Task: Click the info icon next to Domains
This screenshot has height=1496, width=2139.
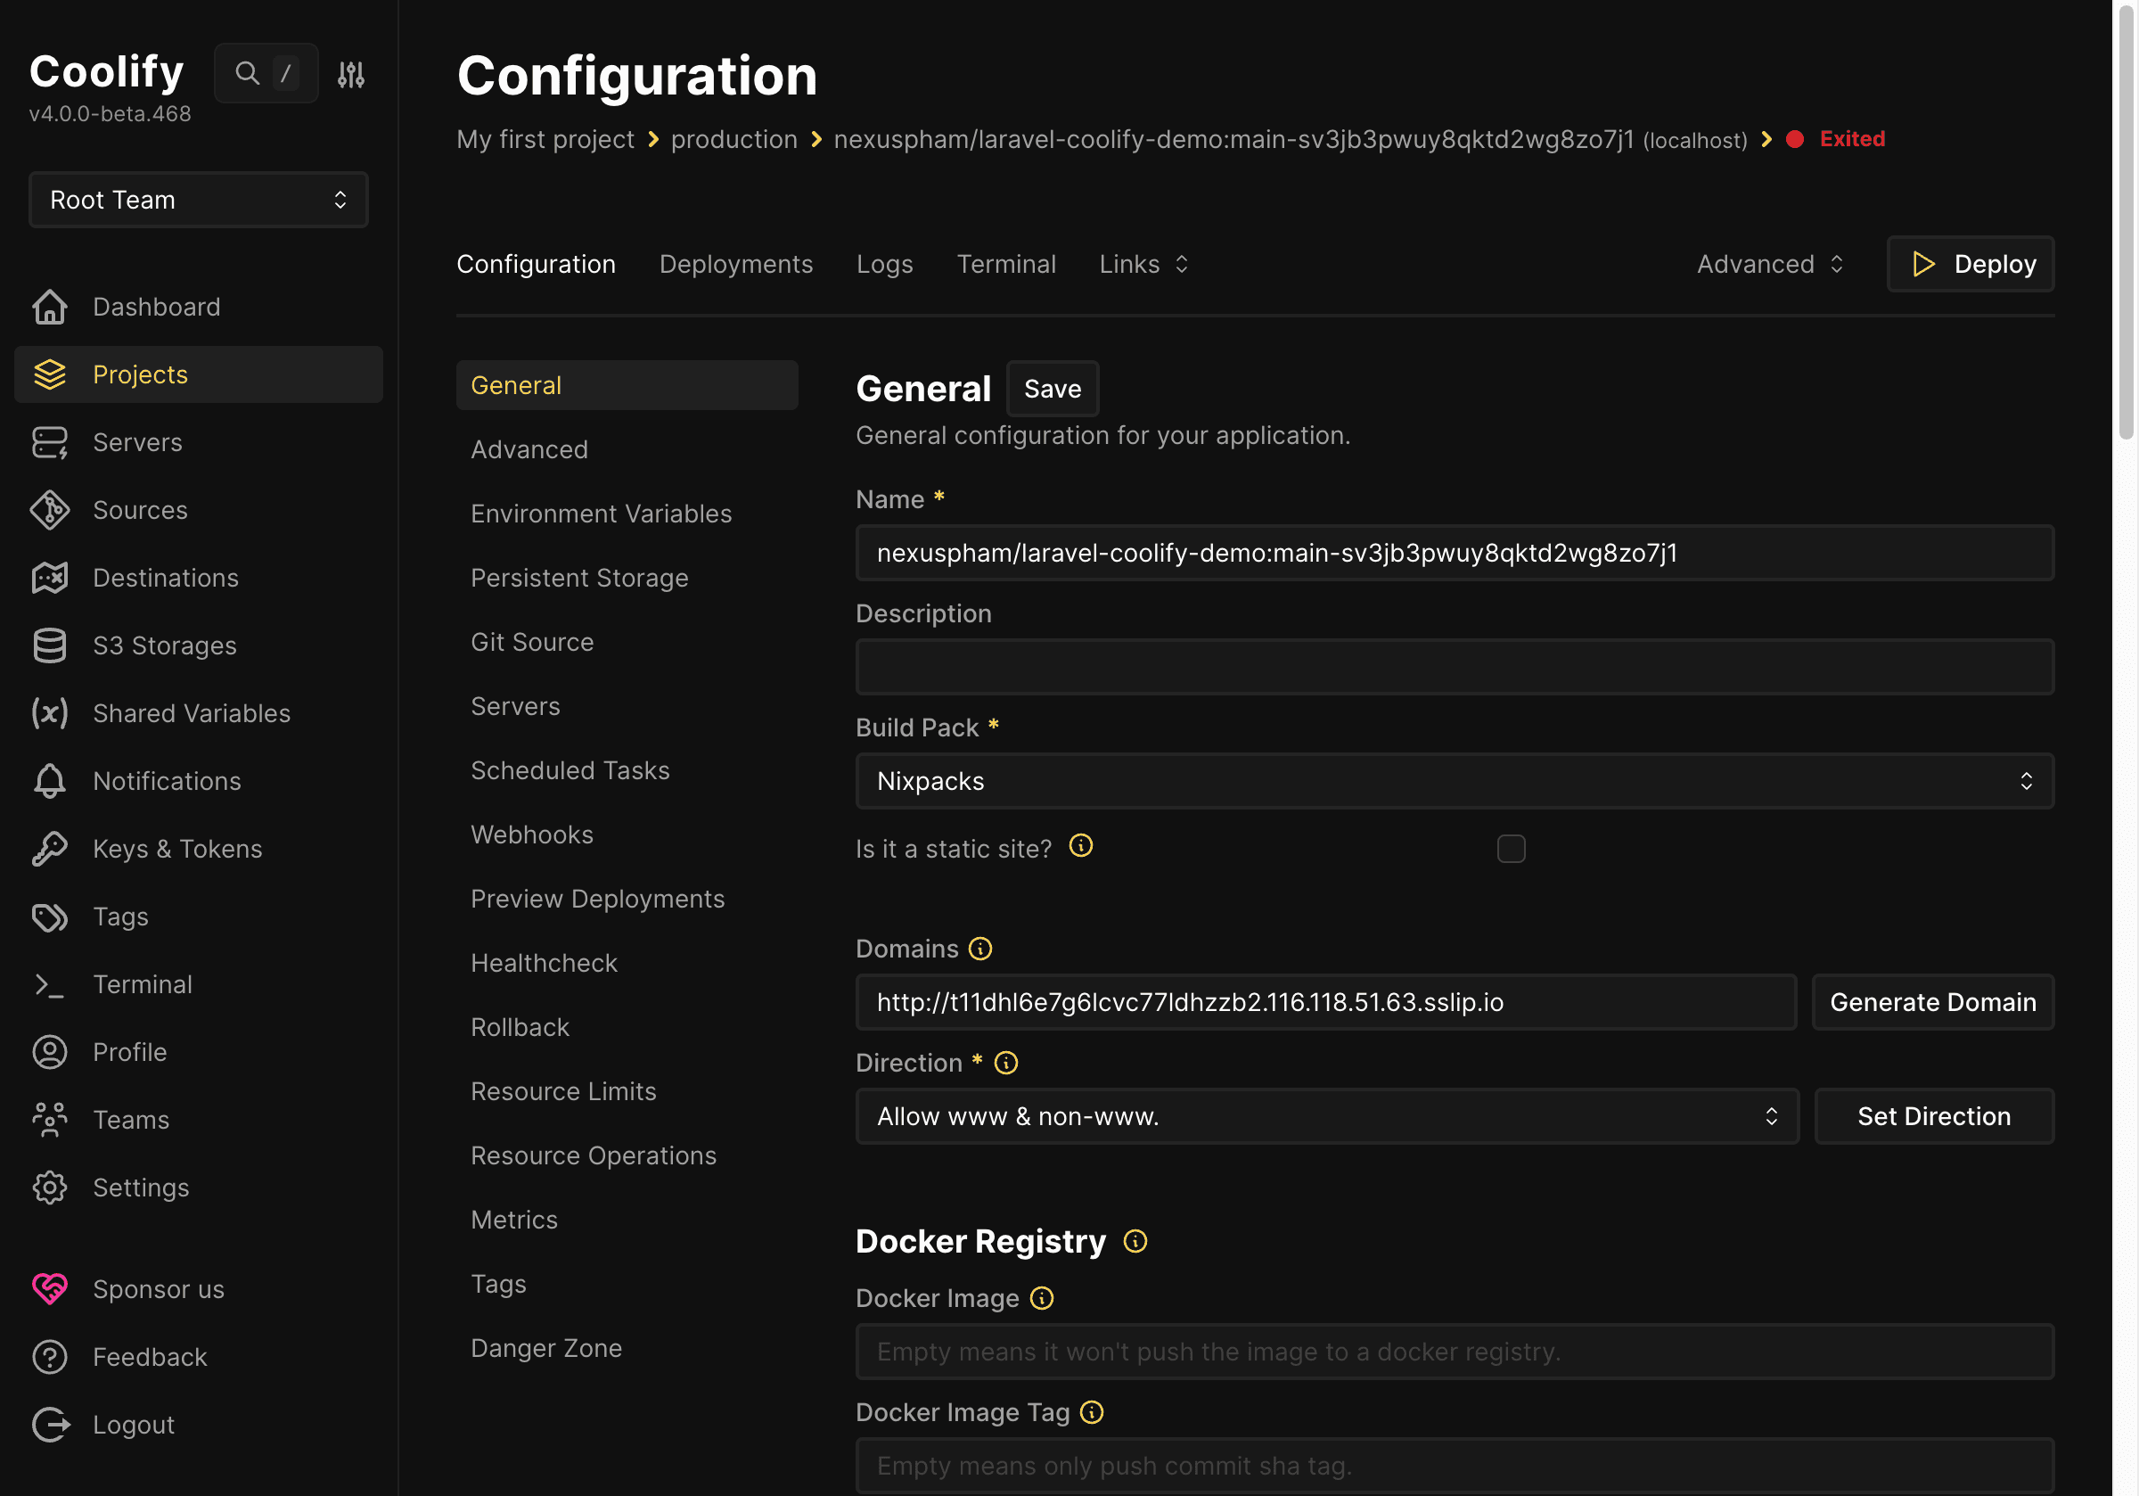Action: coord(979,948)
